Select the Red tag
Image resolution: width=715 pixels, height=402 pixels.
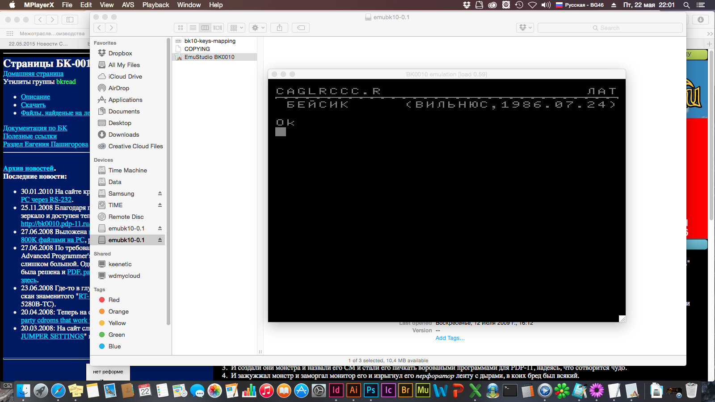pyautogui.click(x=114, y=300)
